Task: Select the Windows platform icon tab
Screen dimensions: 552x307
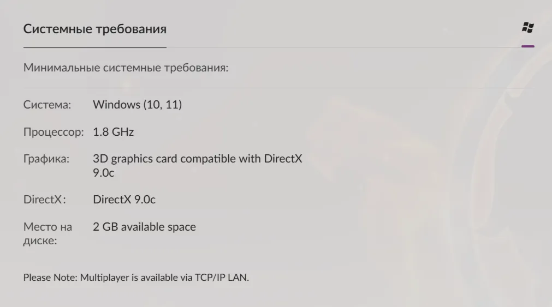Action: coord(528,27)
